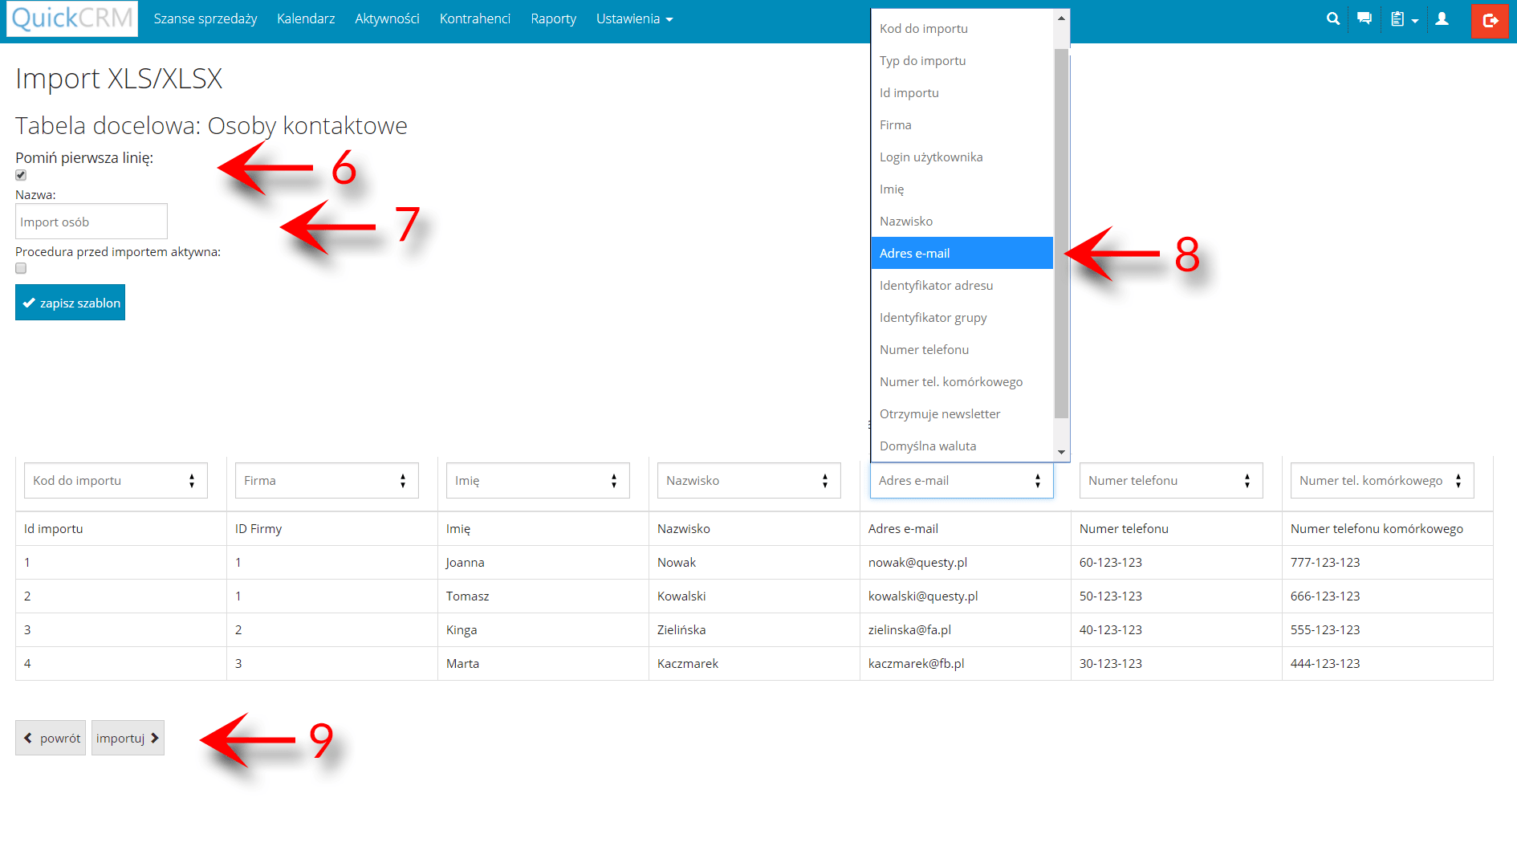This screenshot has width=1517, height=867.
Task: Open the 'Nazwisko' column mapping dropdown
Action: [x=748, y=480]
